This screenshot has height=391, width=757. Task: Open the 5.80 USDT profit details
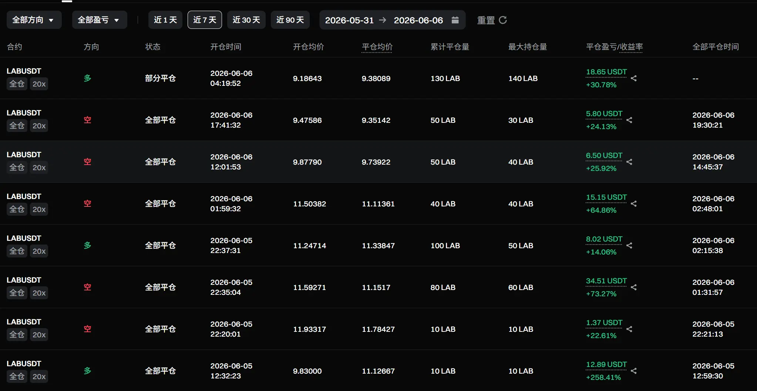click(604, 114)
